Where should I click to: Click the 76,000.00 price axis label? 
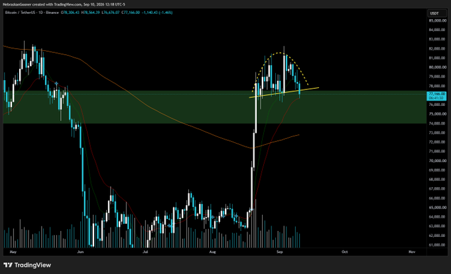(x=437, y=105)
